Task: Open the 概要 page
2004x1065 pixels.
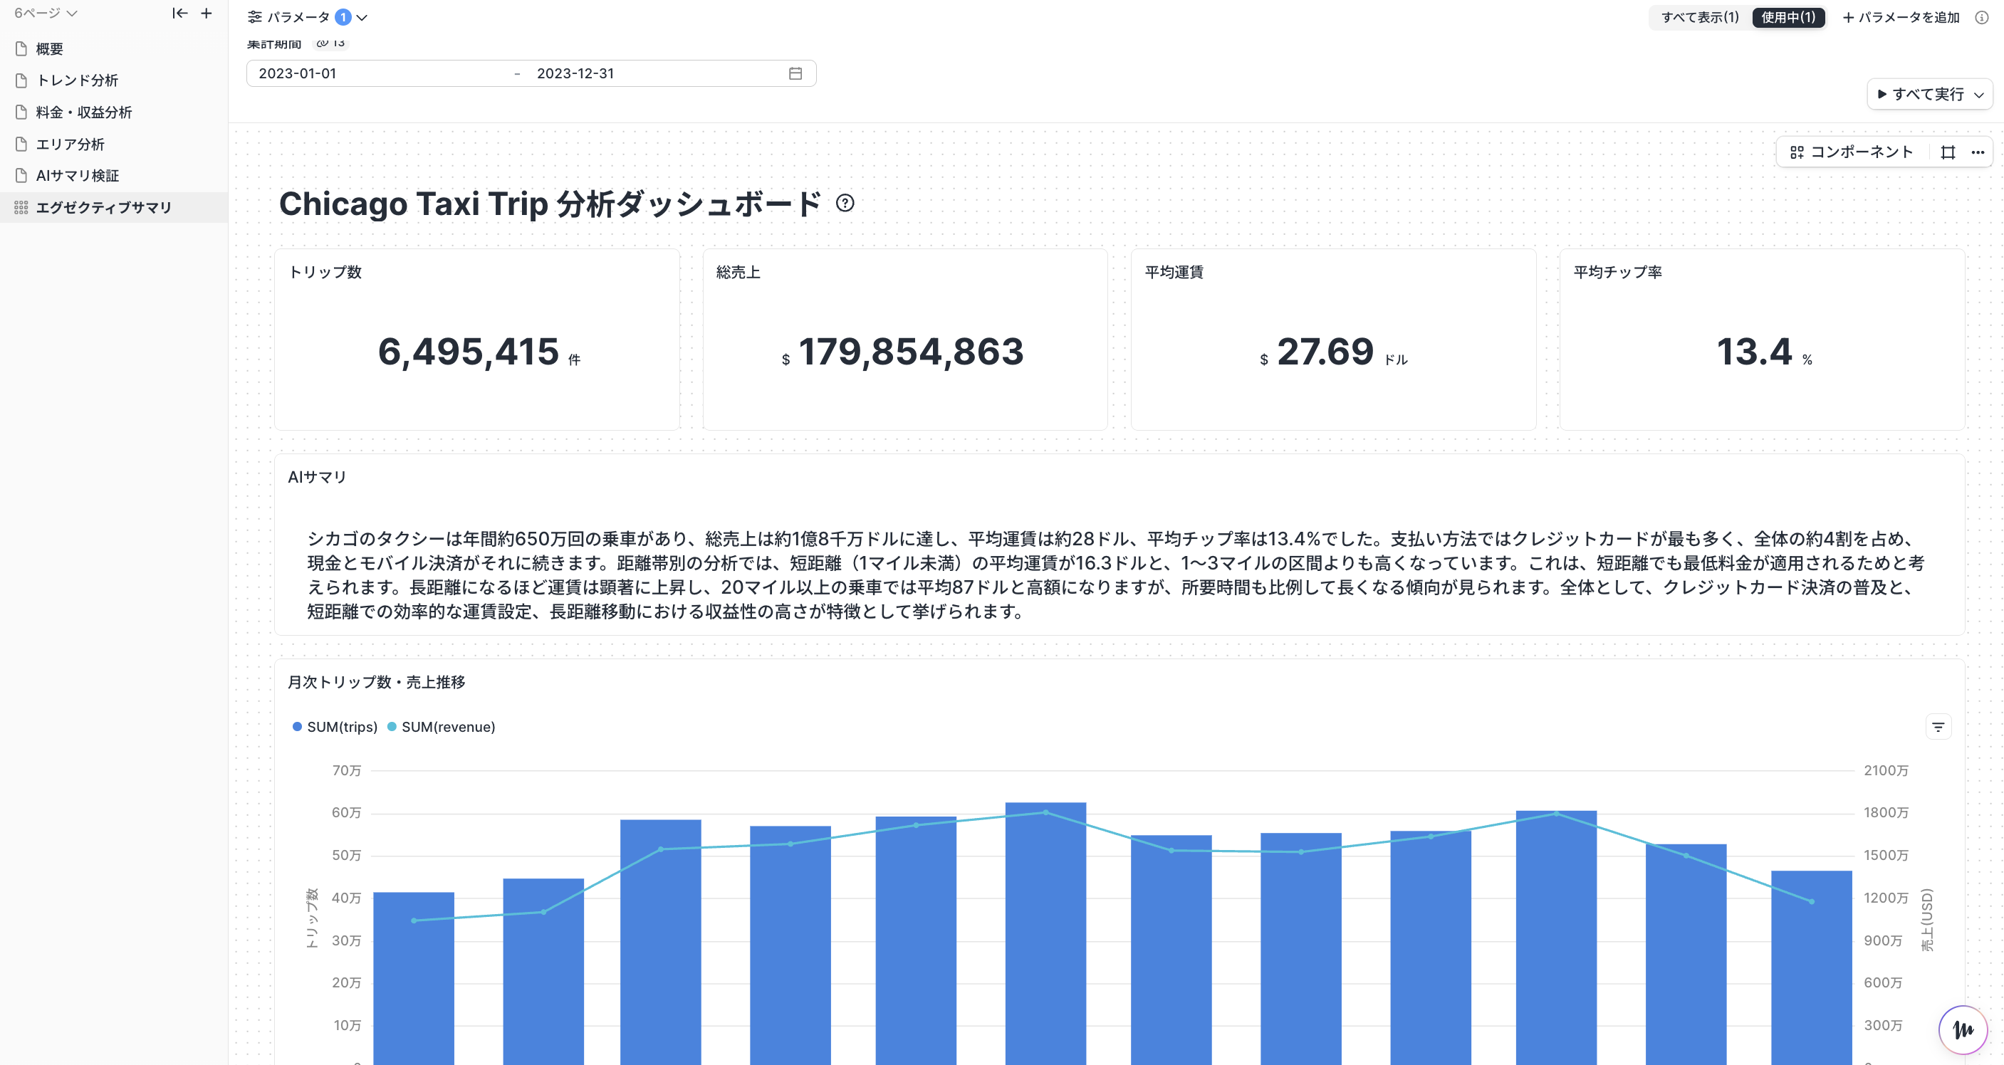Action: coord(113,48)
